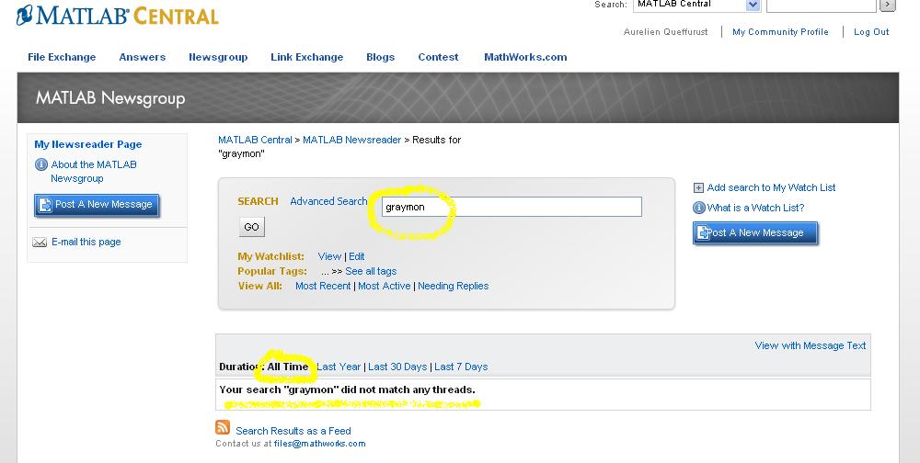
Task: Click View with Message Text link
Action: click(811, 345)
